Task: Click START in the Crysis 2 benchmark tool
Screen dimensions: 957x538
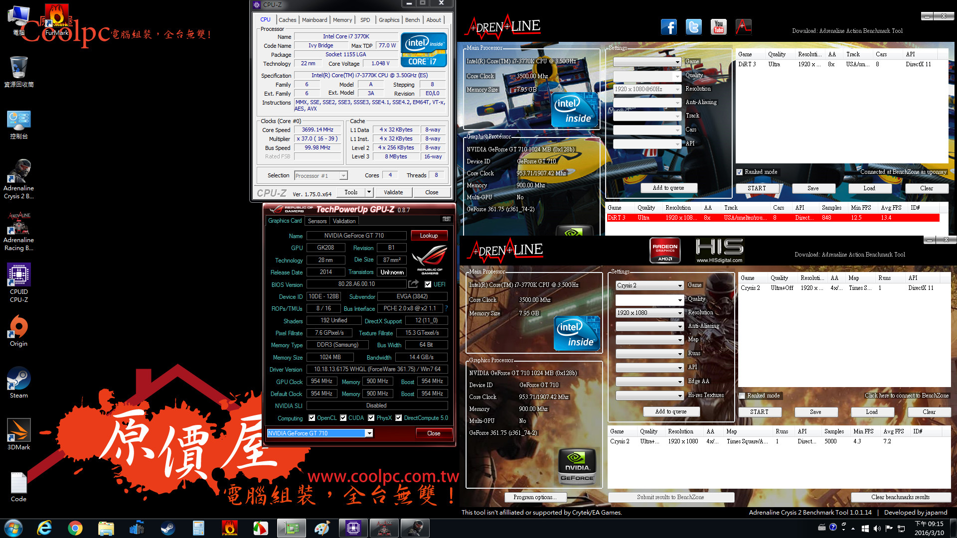Action: coord(759,412)
